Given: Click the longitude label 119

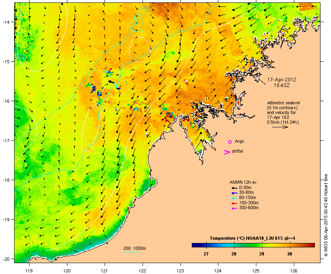Looking at the screenshot, I should (x=29, y=271).
